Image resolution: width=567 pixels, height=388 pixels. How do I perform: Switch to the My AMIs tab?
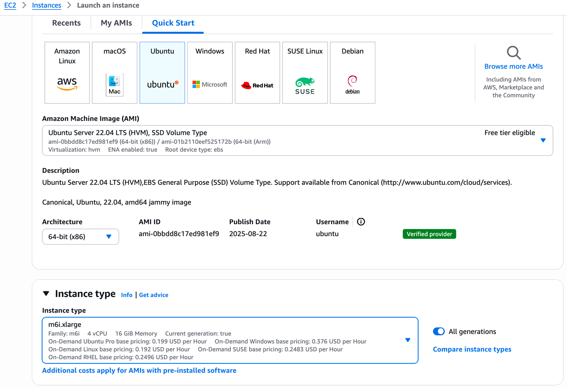pyautogui.click(x=116, y=23)
